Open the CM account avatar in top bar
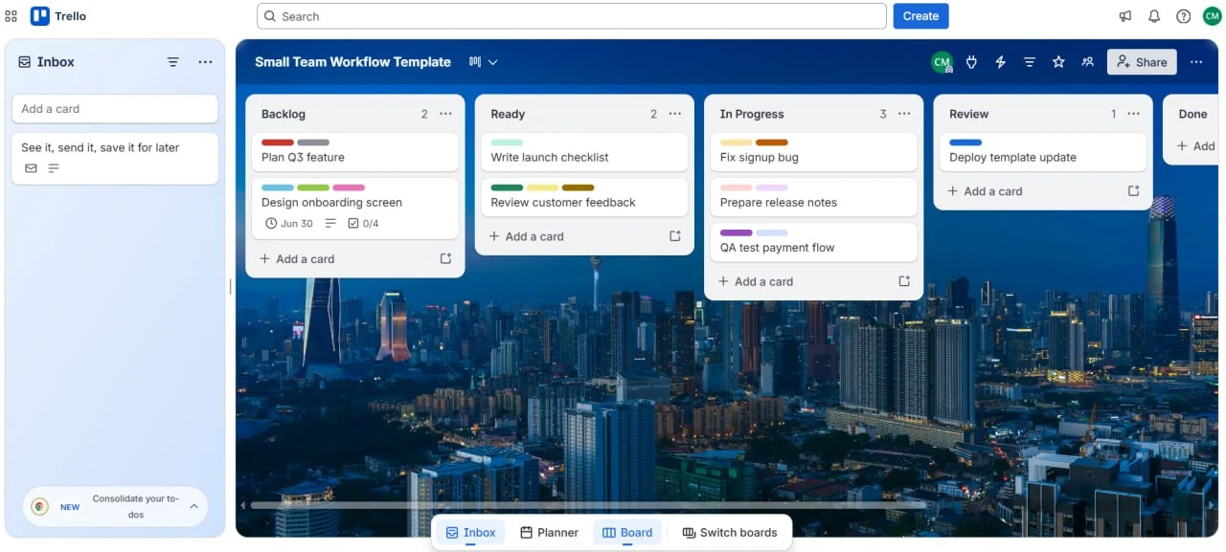The image size is (1226, 552). (1212, 16)
